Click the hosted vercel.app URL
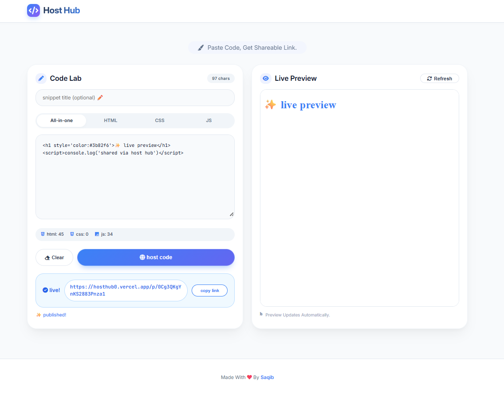This screenshot has height=395, width=504. (x=126, y=290)
